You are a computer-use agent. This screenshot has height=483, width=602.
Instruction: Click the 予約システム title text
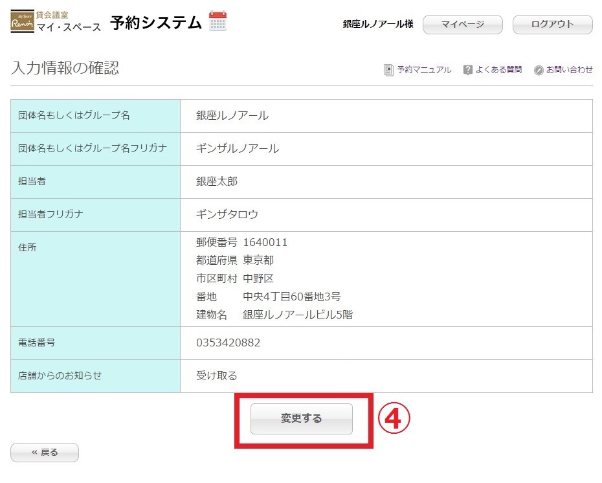point(156,23)
